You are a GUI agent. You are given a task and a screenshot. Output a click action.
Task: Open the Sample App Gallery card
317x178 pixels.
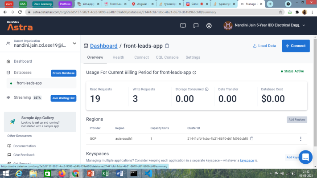click(x=40, y=122)
